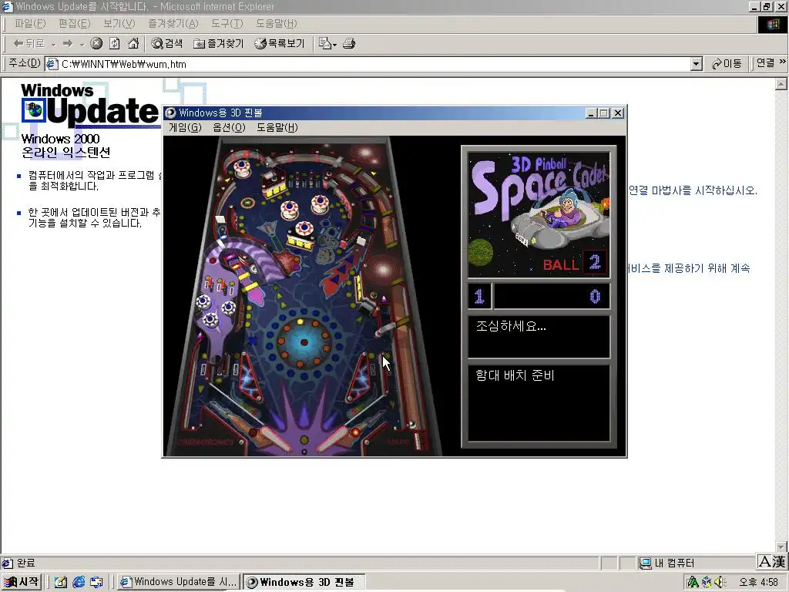Image resolution: width=789 pixels, height=592 pixels.
Task: Expand the mail button dropdown arrow
Action: (x=334, y=45)
